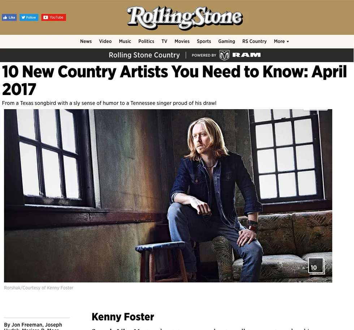
Task: Click the Rolling Stone logo
Action: [185, 18]
